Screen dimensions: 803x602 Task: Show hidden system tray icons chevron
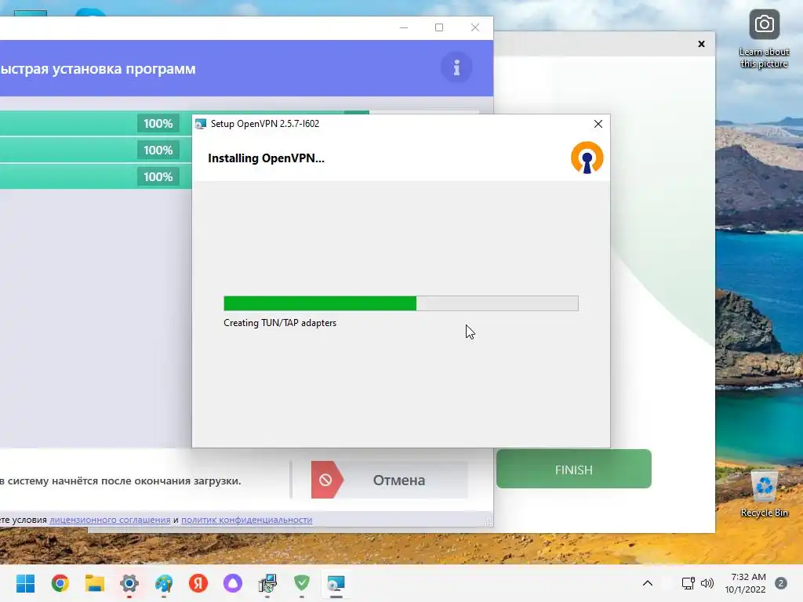click(x=647, y=583)
